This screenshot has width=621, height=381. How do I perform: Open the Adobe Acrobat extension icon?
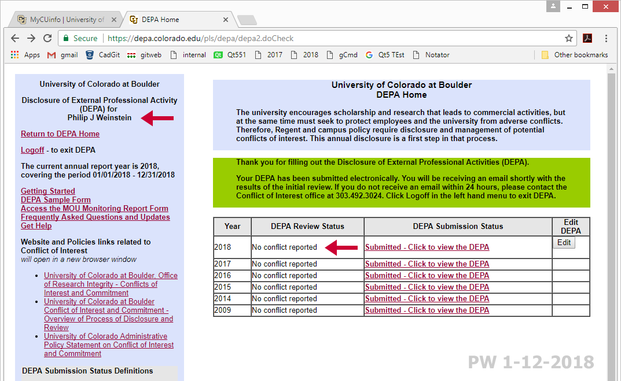(x=587, y=38)
